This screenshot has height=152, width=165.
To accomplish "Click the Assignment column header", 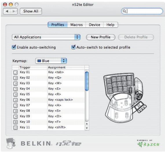I will (66, 67).
